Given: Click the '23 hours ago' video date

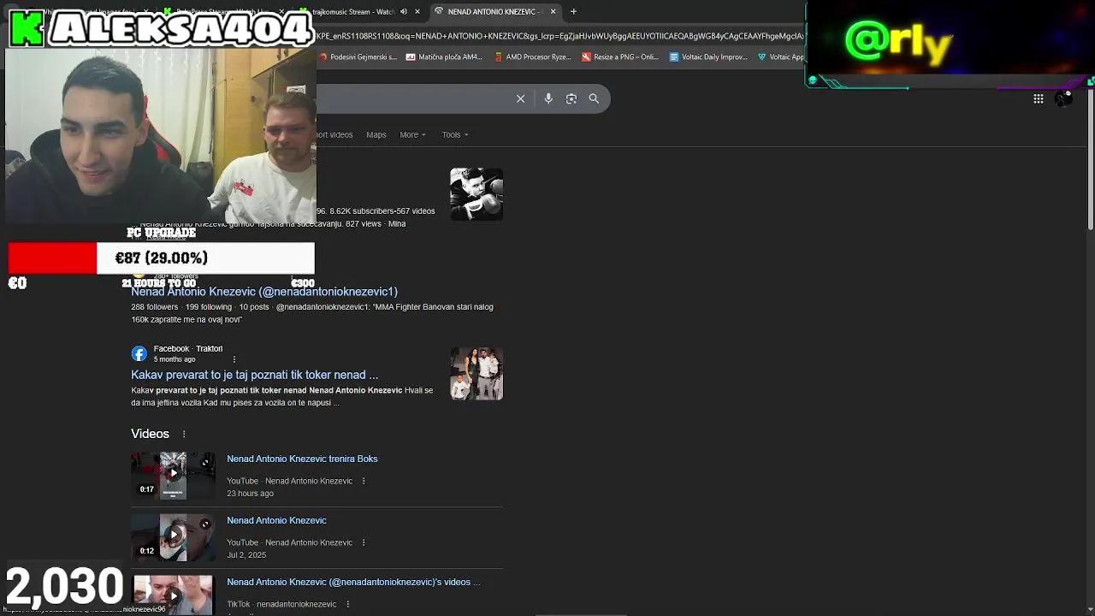Looking at the screenshot, I should (x=250, y=494).
